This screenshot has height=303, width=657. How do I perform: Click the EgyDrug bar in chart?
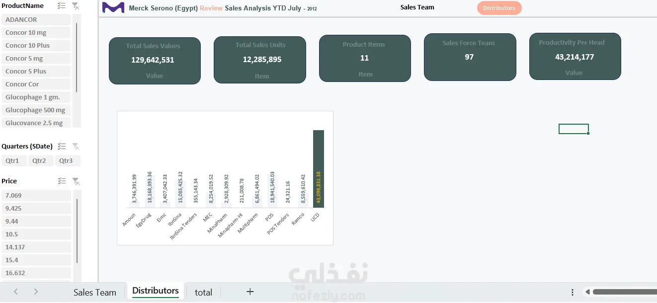coord(150,191)
